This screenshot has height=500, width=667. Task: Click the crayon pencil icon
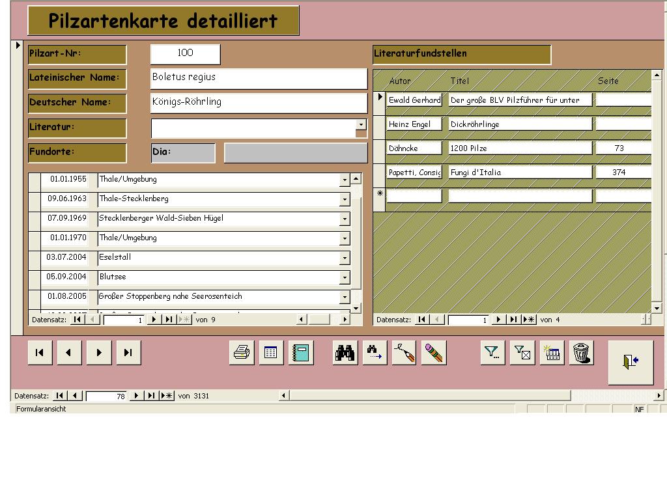(434, 353)
